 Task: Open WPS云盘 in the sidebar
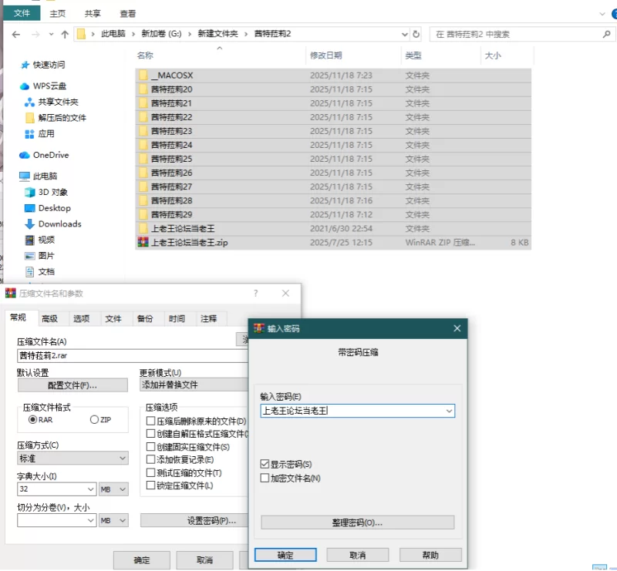tap(49, 86)
